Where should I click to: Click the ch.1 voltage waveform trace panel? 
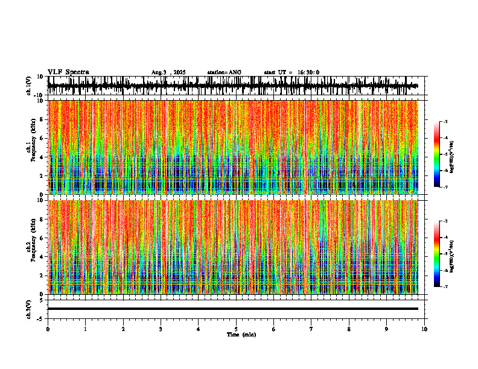click(x=237, y=86)
